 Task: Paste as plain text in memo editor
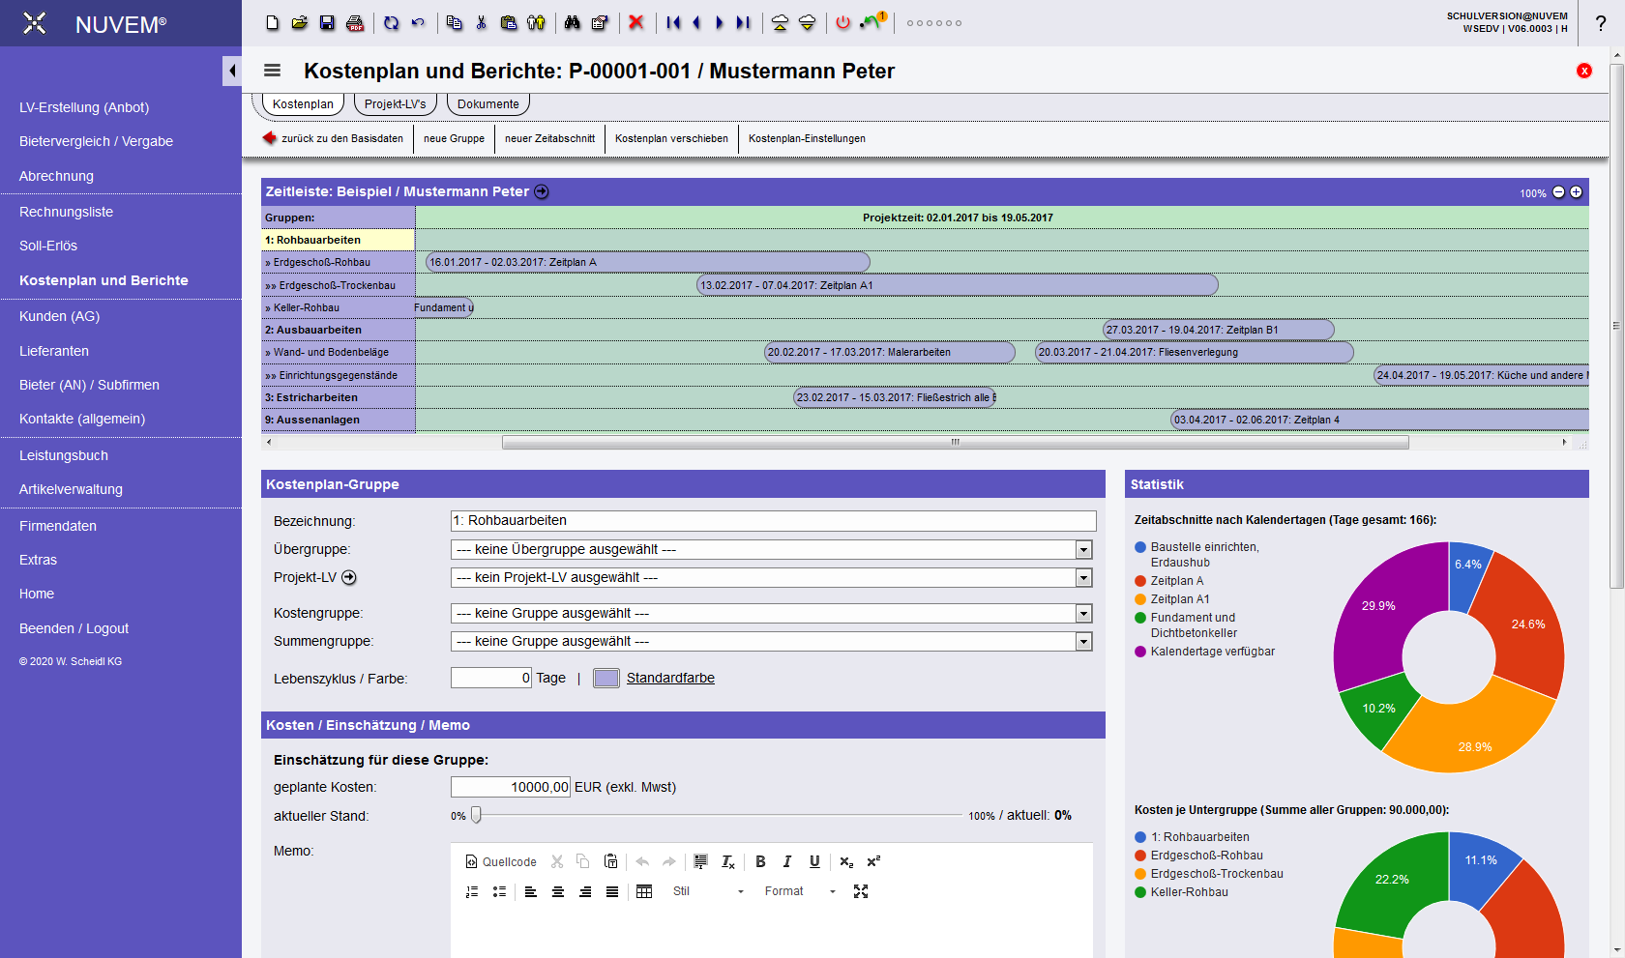tap(610, 861)
